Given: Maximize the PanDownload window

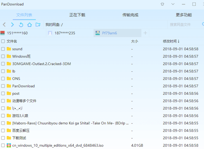Looking at the screenshot, I should pyautogui.click(x=194, y=4).
